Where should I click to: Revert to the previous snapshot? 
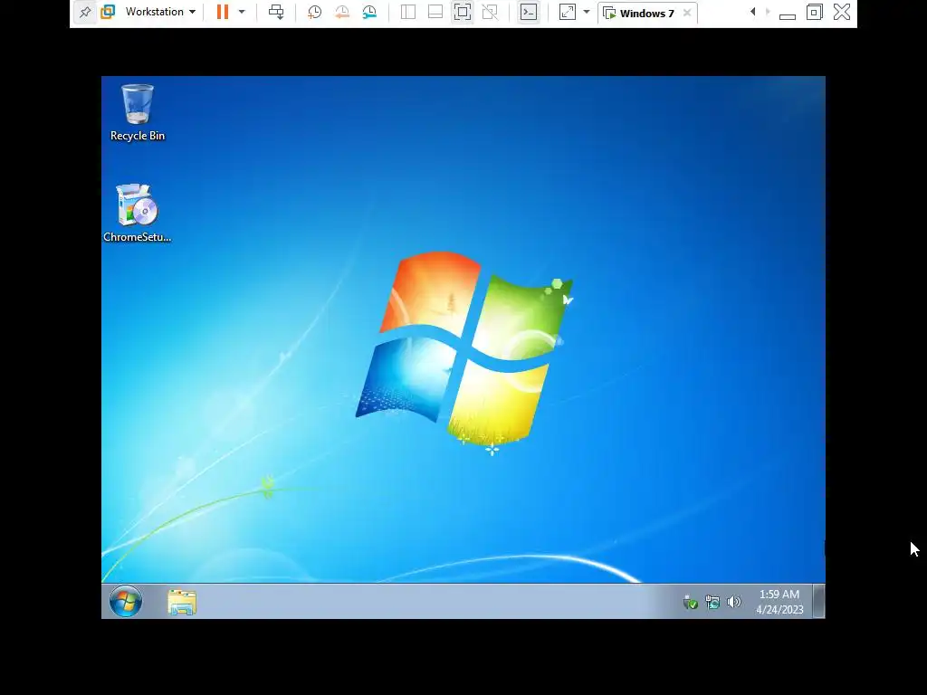(x=341, y=12)
